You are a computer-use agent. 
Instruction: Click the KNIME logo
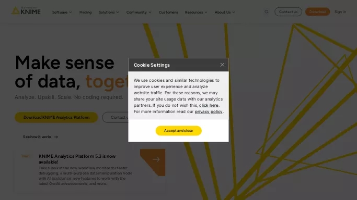(x=26, y=11)
